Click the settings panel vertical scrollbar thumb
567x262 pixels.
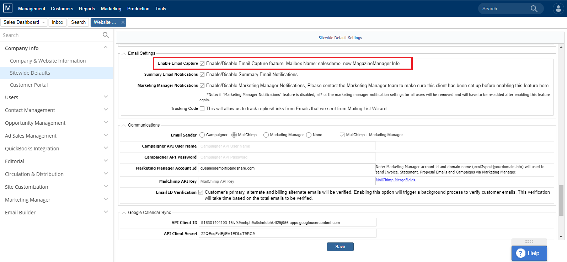(x=561, y=200)
